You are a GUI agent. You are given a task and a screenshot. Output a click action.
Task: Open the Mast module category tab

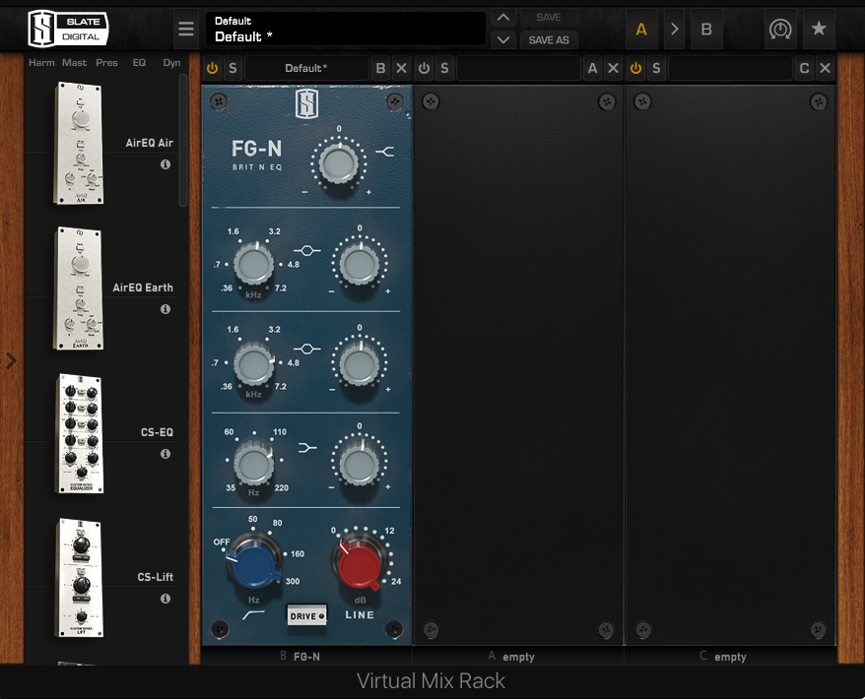coord(74,63)
